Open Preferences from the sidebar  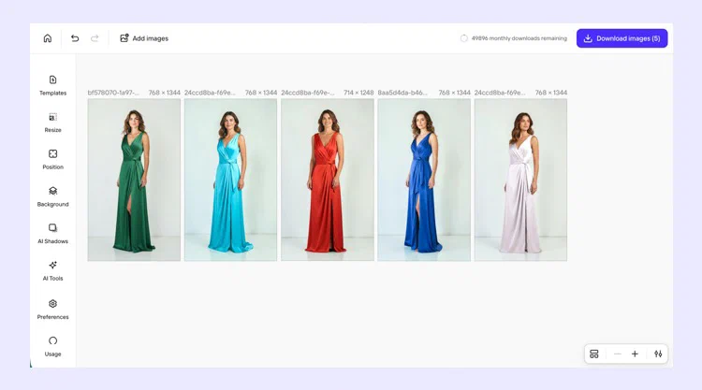tap(52, 310)
